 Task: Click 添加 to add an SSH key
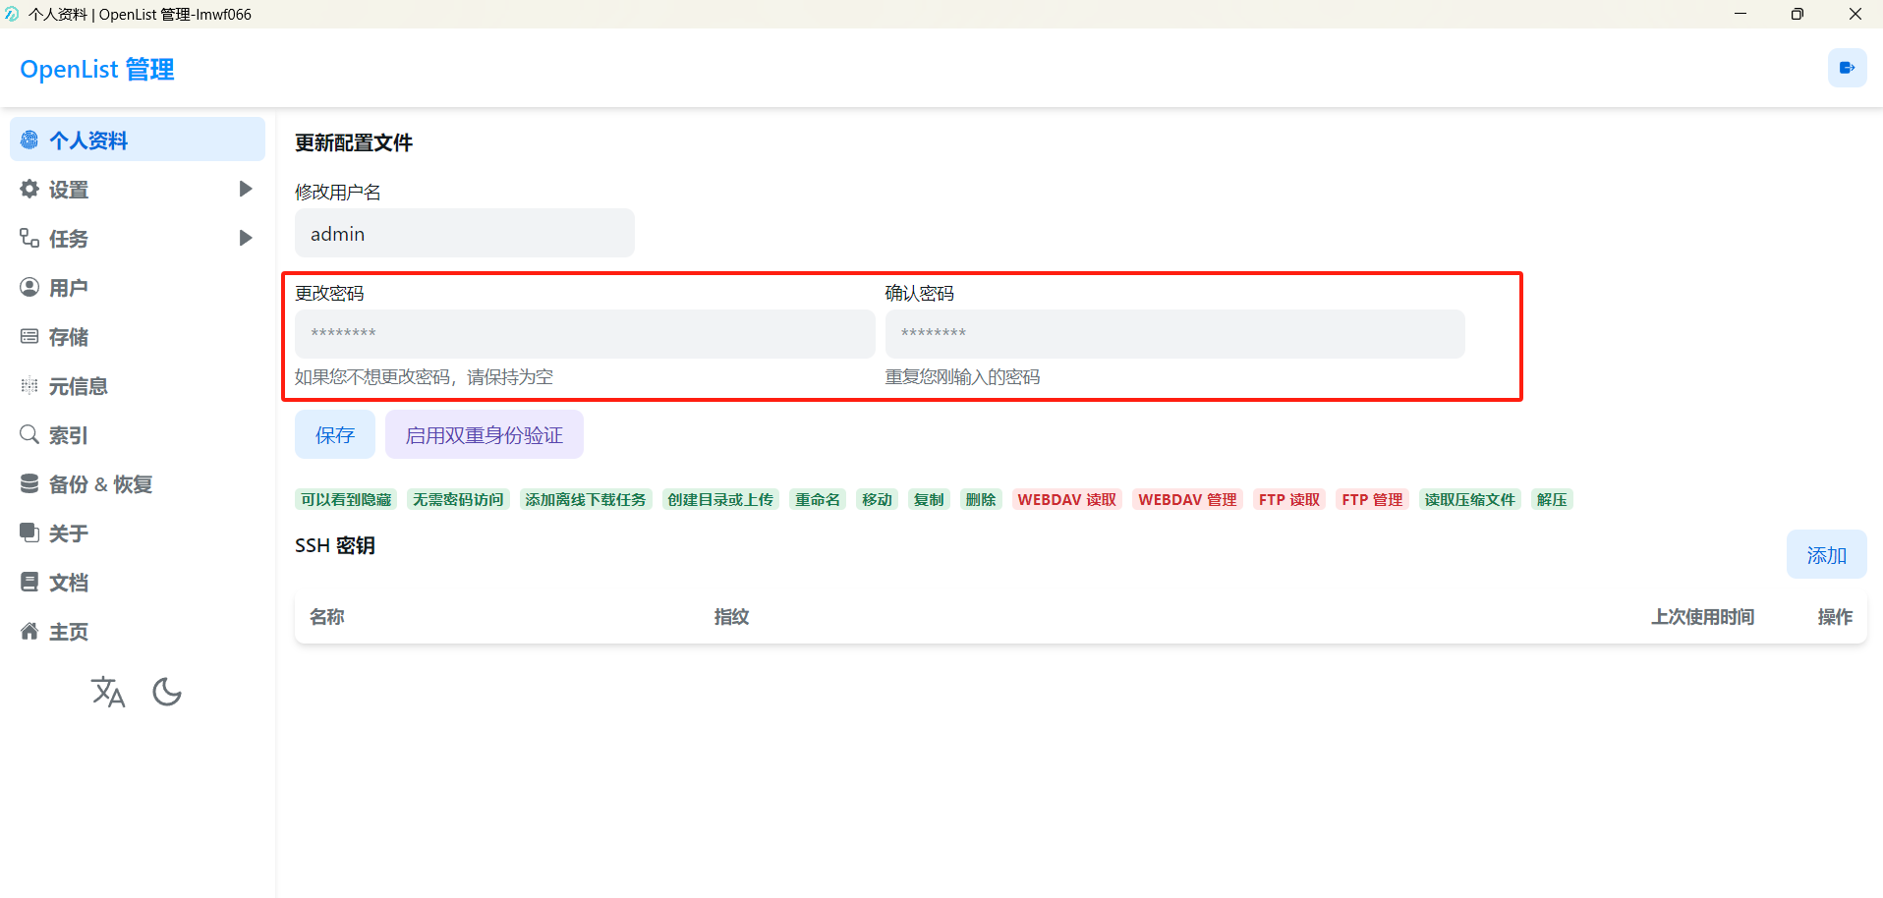[1826, 555]
